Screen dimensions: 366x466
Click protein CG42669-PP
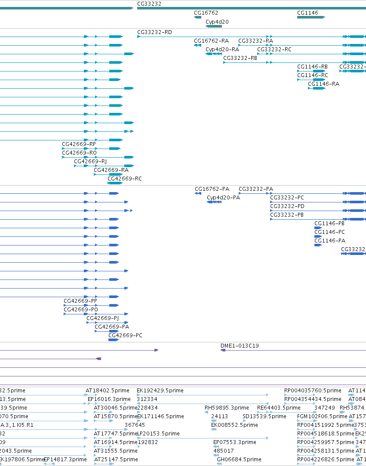click(x=80, y=301)
